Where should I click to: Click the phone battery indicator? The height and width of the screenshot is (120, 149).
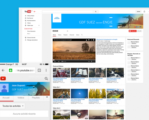(47, 64)
